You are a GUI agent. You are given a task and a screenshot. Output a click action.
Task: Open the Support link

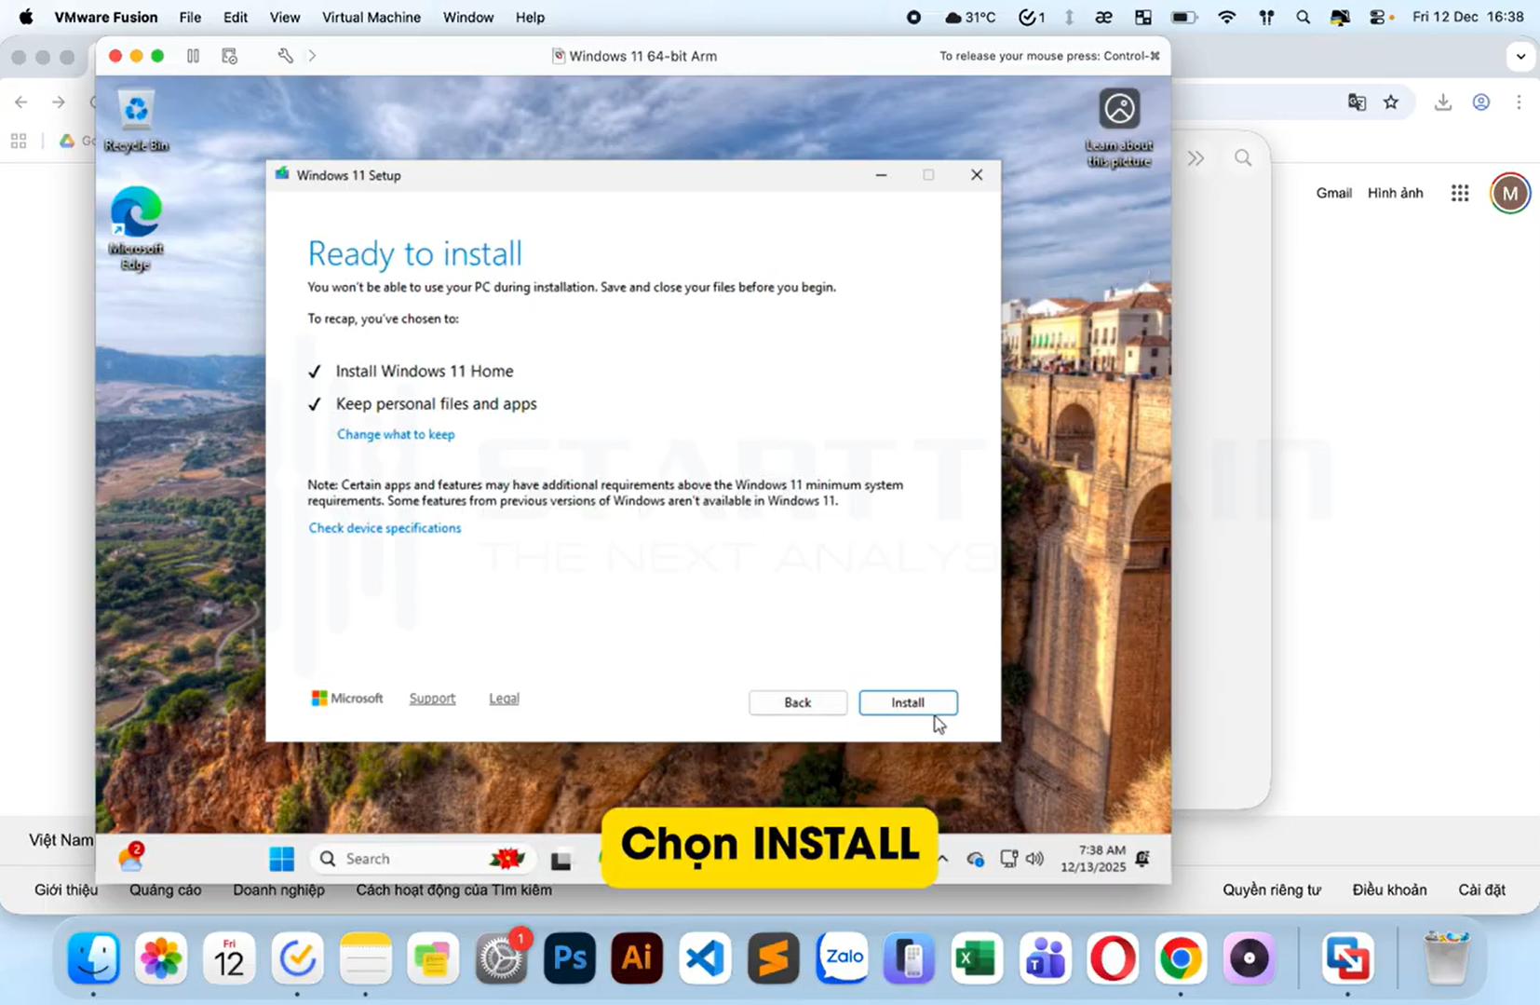coord(432,699)
